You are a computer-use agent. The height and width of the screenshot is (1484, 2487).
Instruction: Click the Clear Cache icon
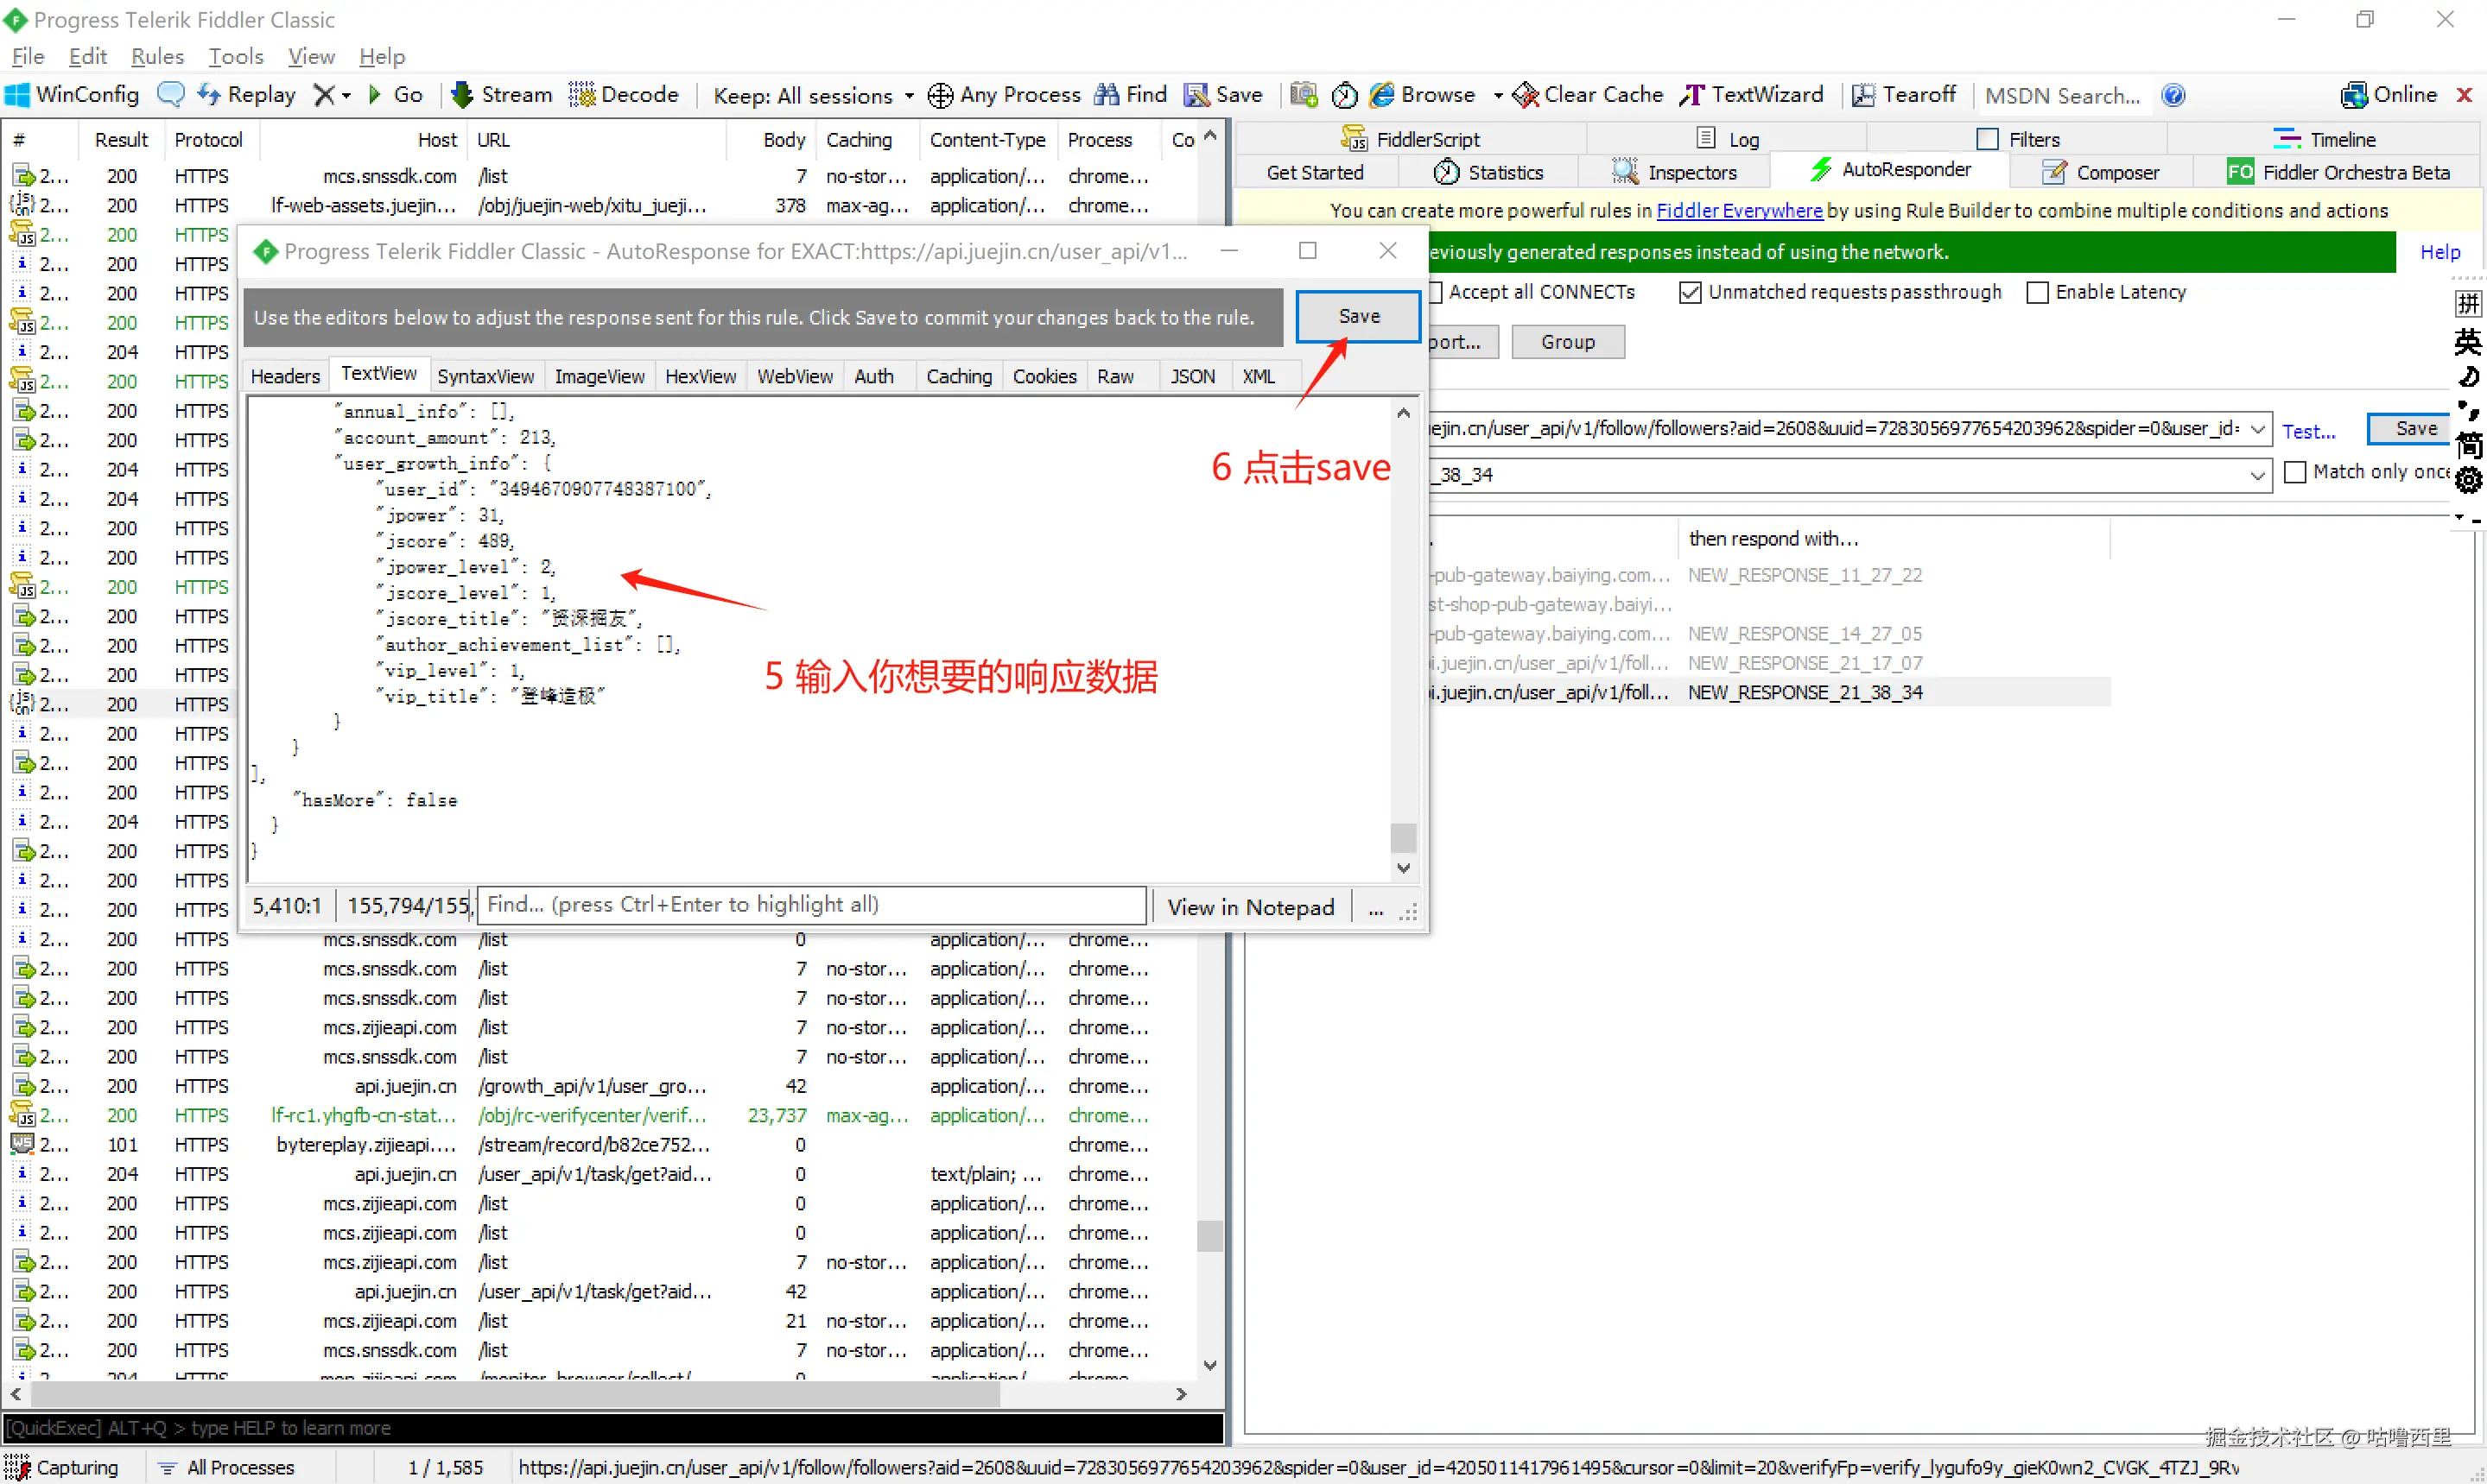tap(1526, 95)
